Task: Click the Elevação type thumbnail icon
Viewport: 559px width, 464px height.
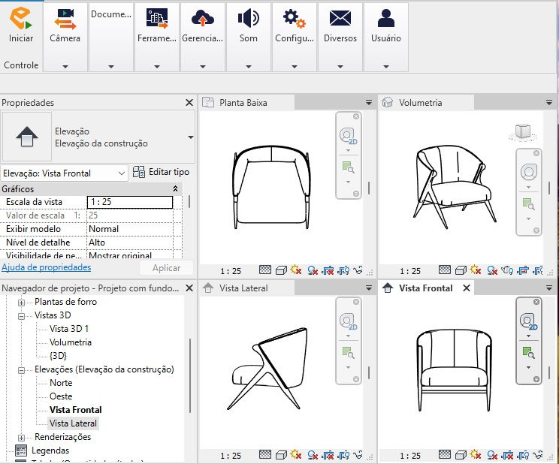Action: coord(27,137)
